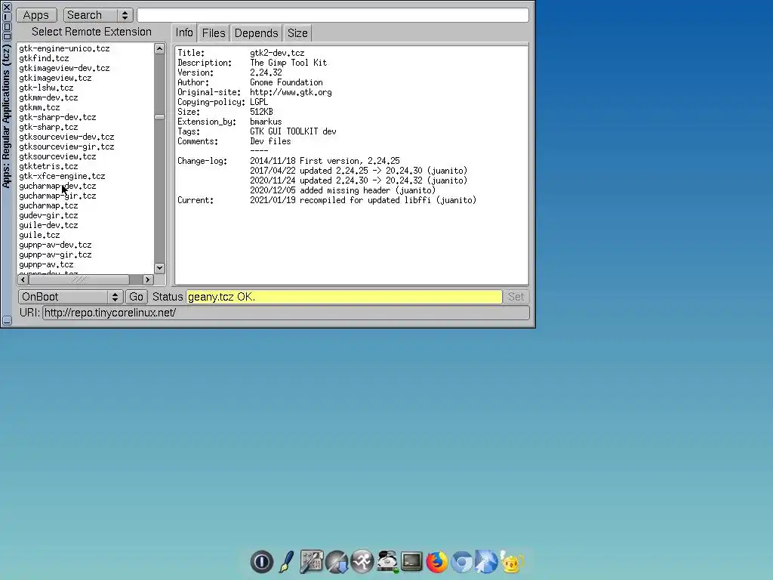The width and height of the screenshot is (773, 580).
Task: Click the Go button
Action: pos(136,297)
